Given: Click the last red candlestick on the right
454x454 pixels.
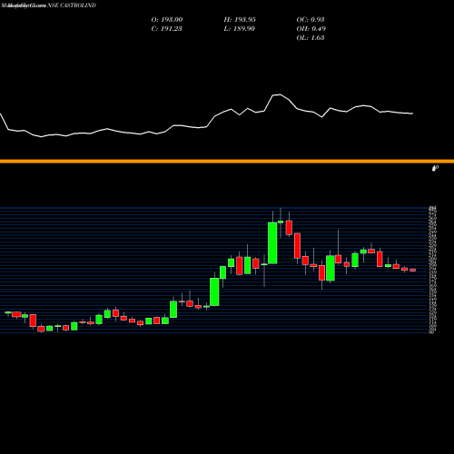Looking at the screenshot, I should click(413, 270).
